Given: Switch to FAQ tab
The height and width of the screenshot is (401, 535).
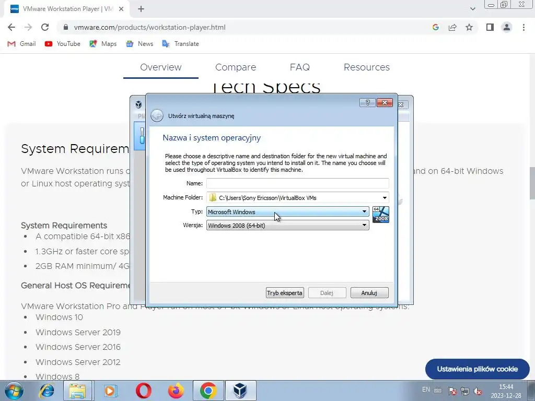Looking at the screenshot, I should (x=299, y=67).
